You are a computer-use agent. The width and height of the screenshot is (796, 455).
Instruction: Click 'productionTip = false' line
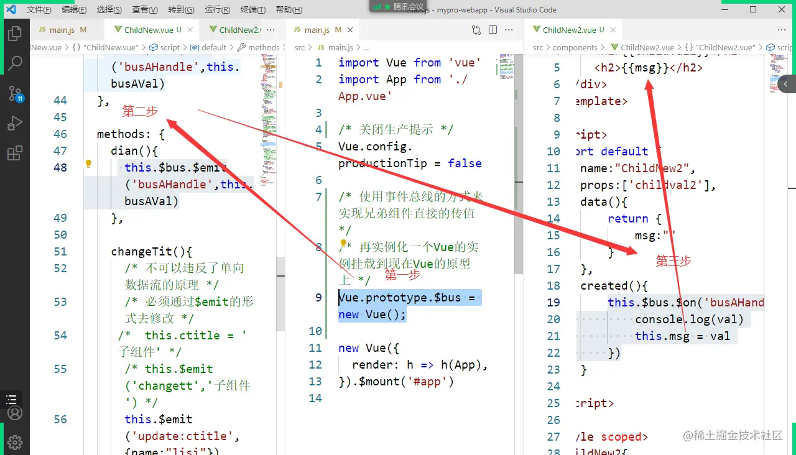point(410,163)
